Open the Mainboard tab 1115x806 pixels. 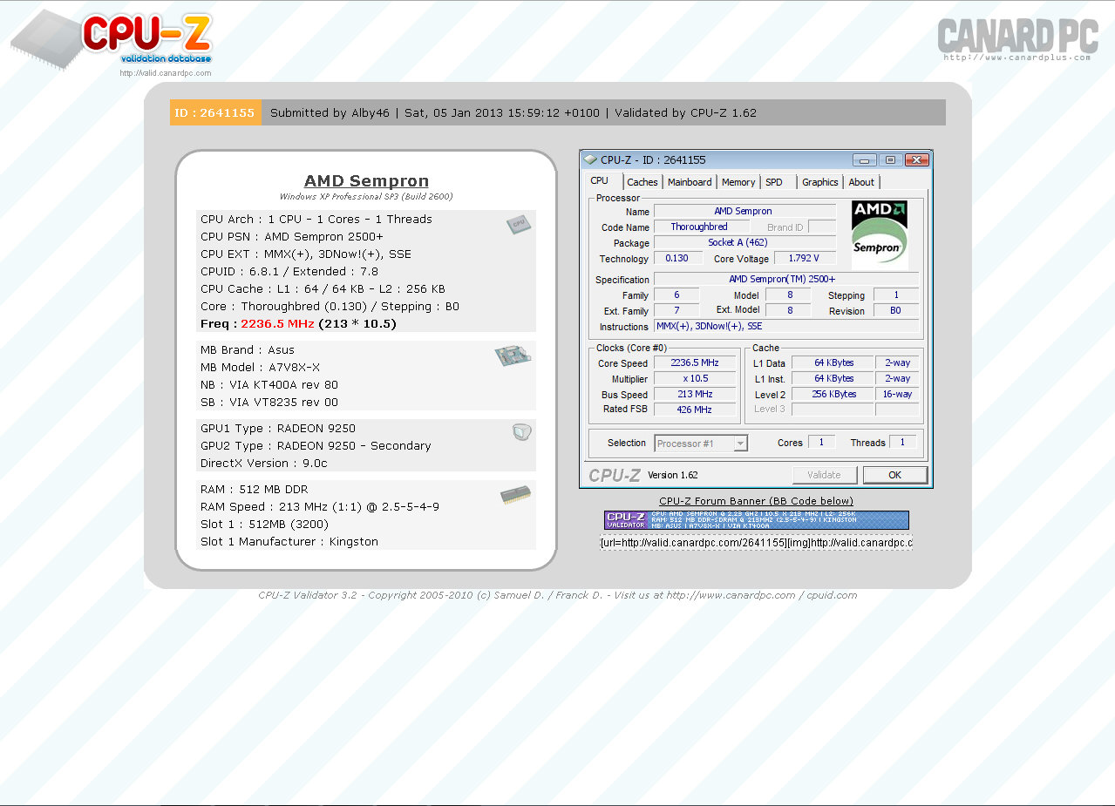click(x=690, y=182)
